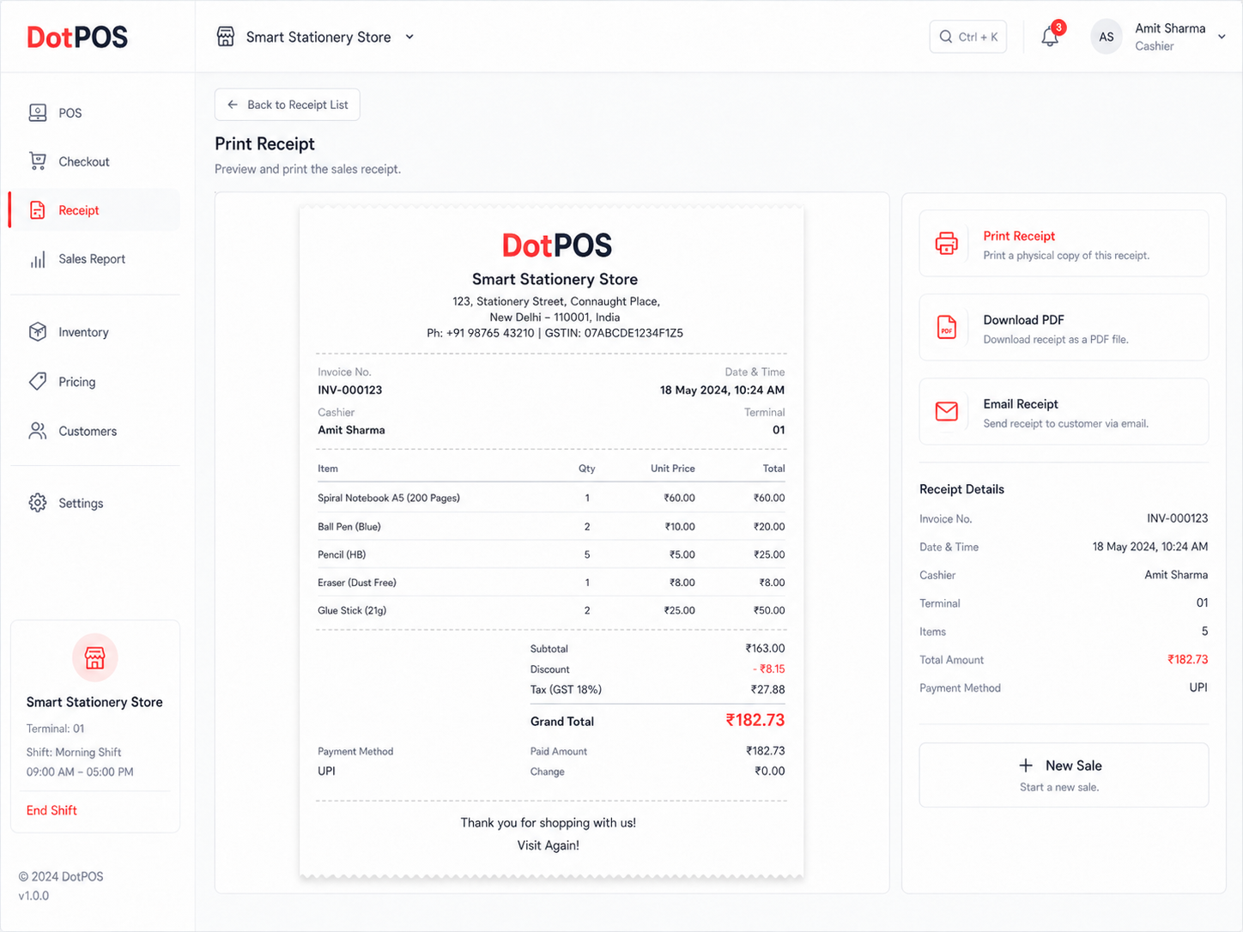Open the Sales Report menu item
The image size is (1243, 932).
[94, 259]
